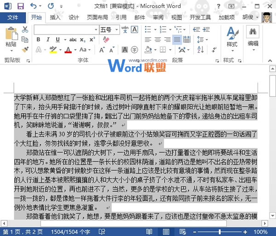Screen dimensions: 276x236
Task: Toggle superscript formatting
Action: (92, 40)
